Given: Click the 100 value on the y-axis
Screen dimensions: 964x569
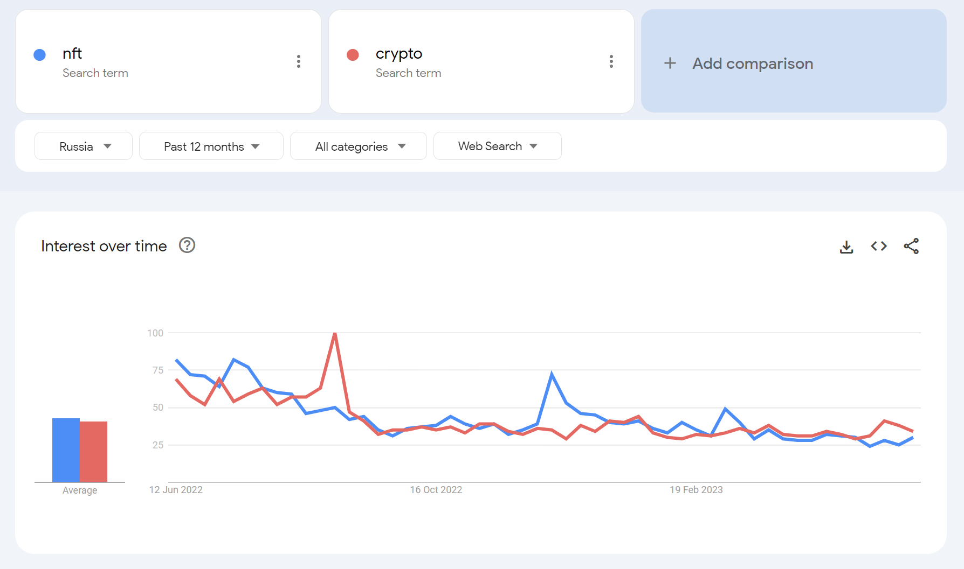Looking at the screenshot, I should 155,333.
